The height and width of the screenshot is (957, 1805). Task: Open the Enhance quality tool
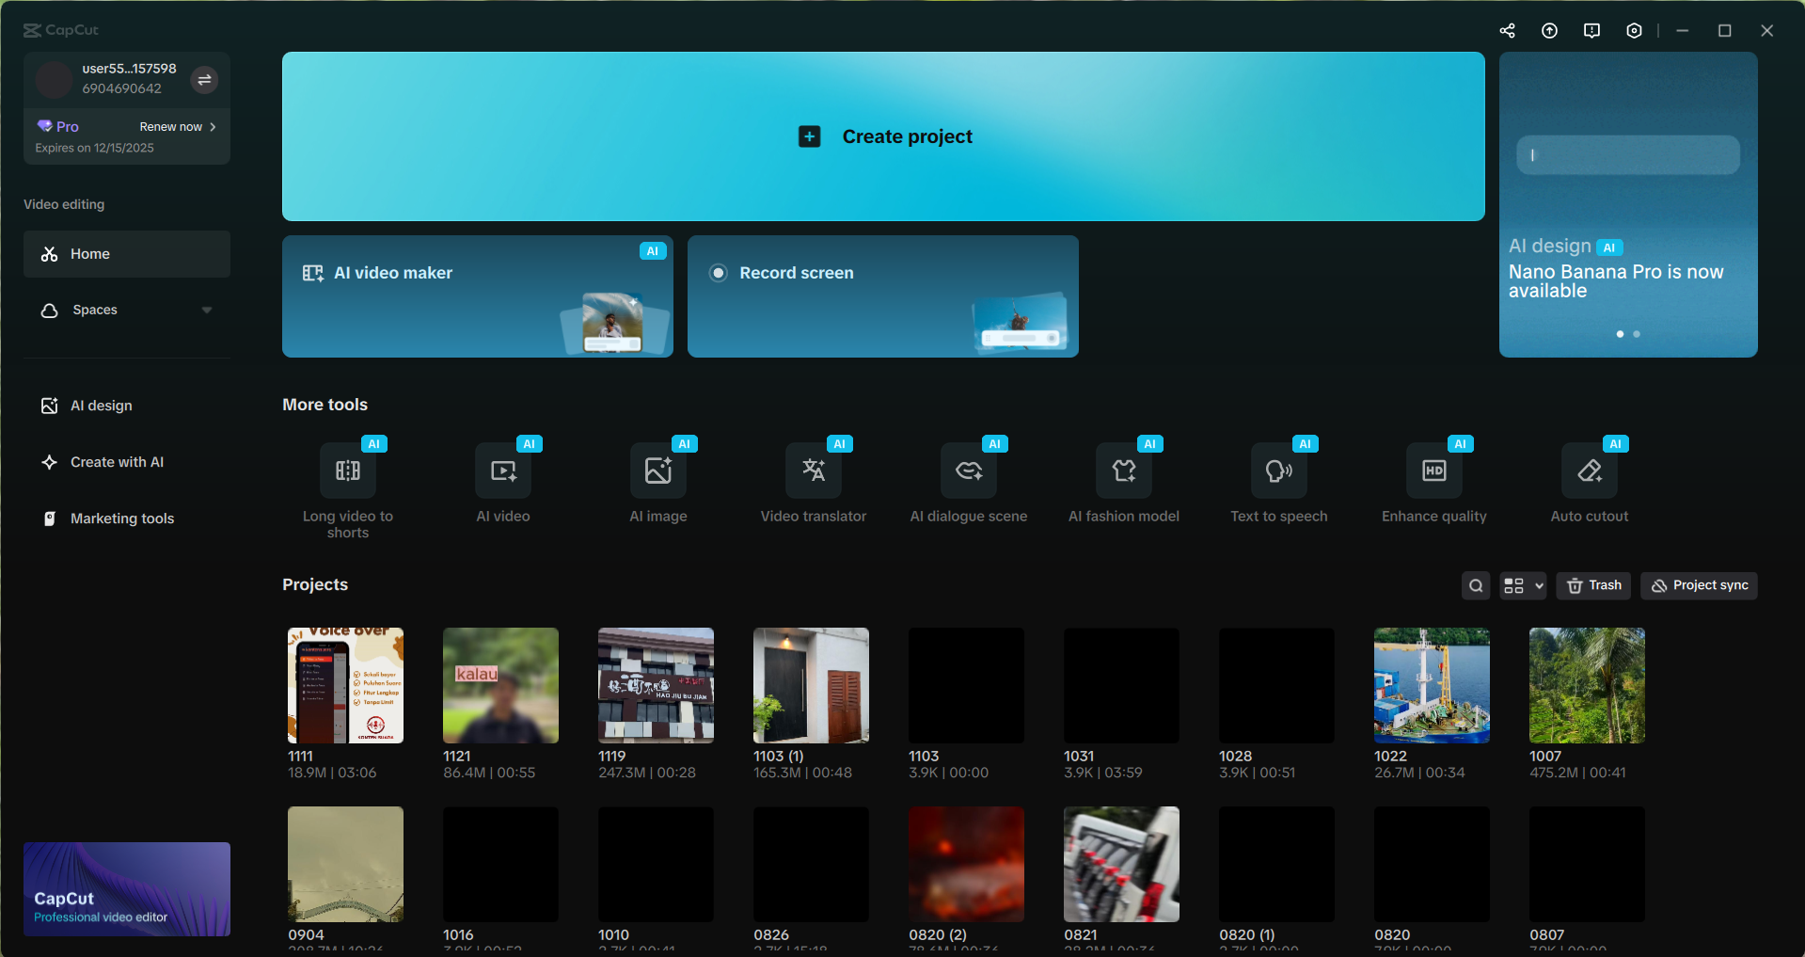point(1434,471)
